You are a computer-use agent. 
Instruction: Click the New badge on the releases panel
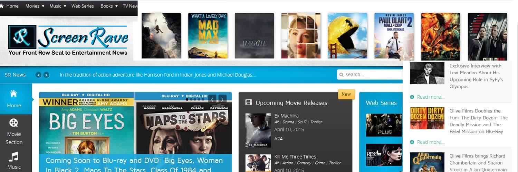(346, 94)
